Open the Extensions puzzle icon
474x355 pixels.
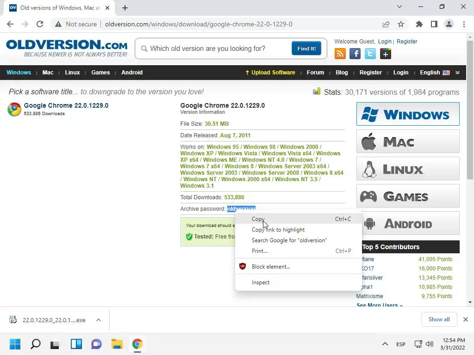pos(419,24)
